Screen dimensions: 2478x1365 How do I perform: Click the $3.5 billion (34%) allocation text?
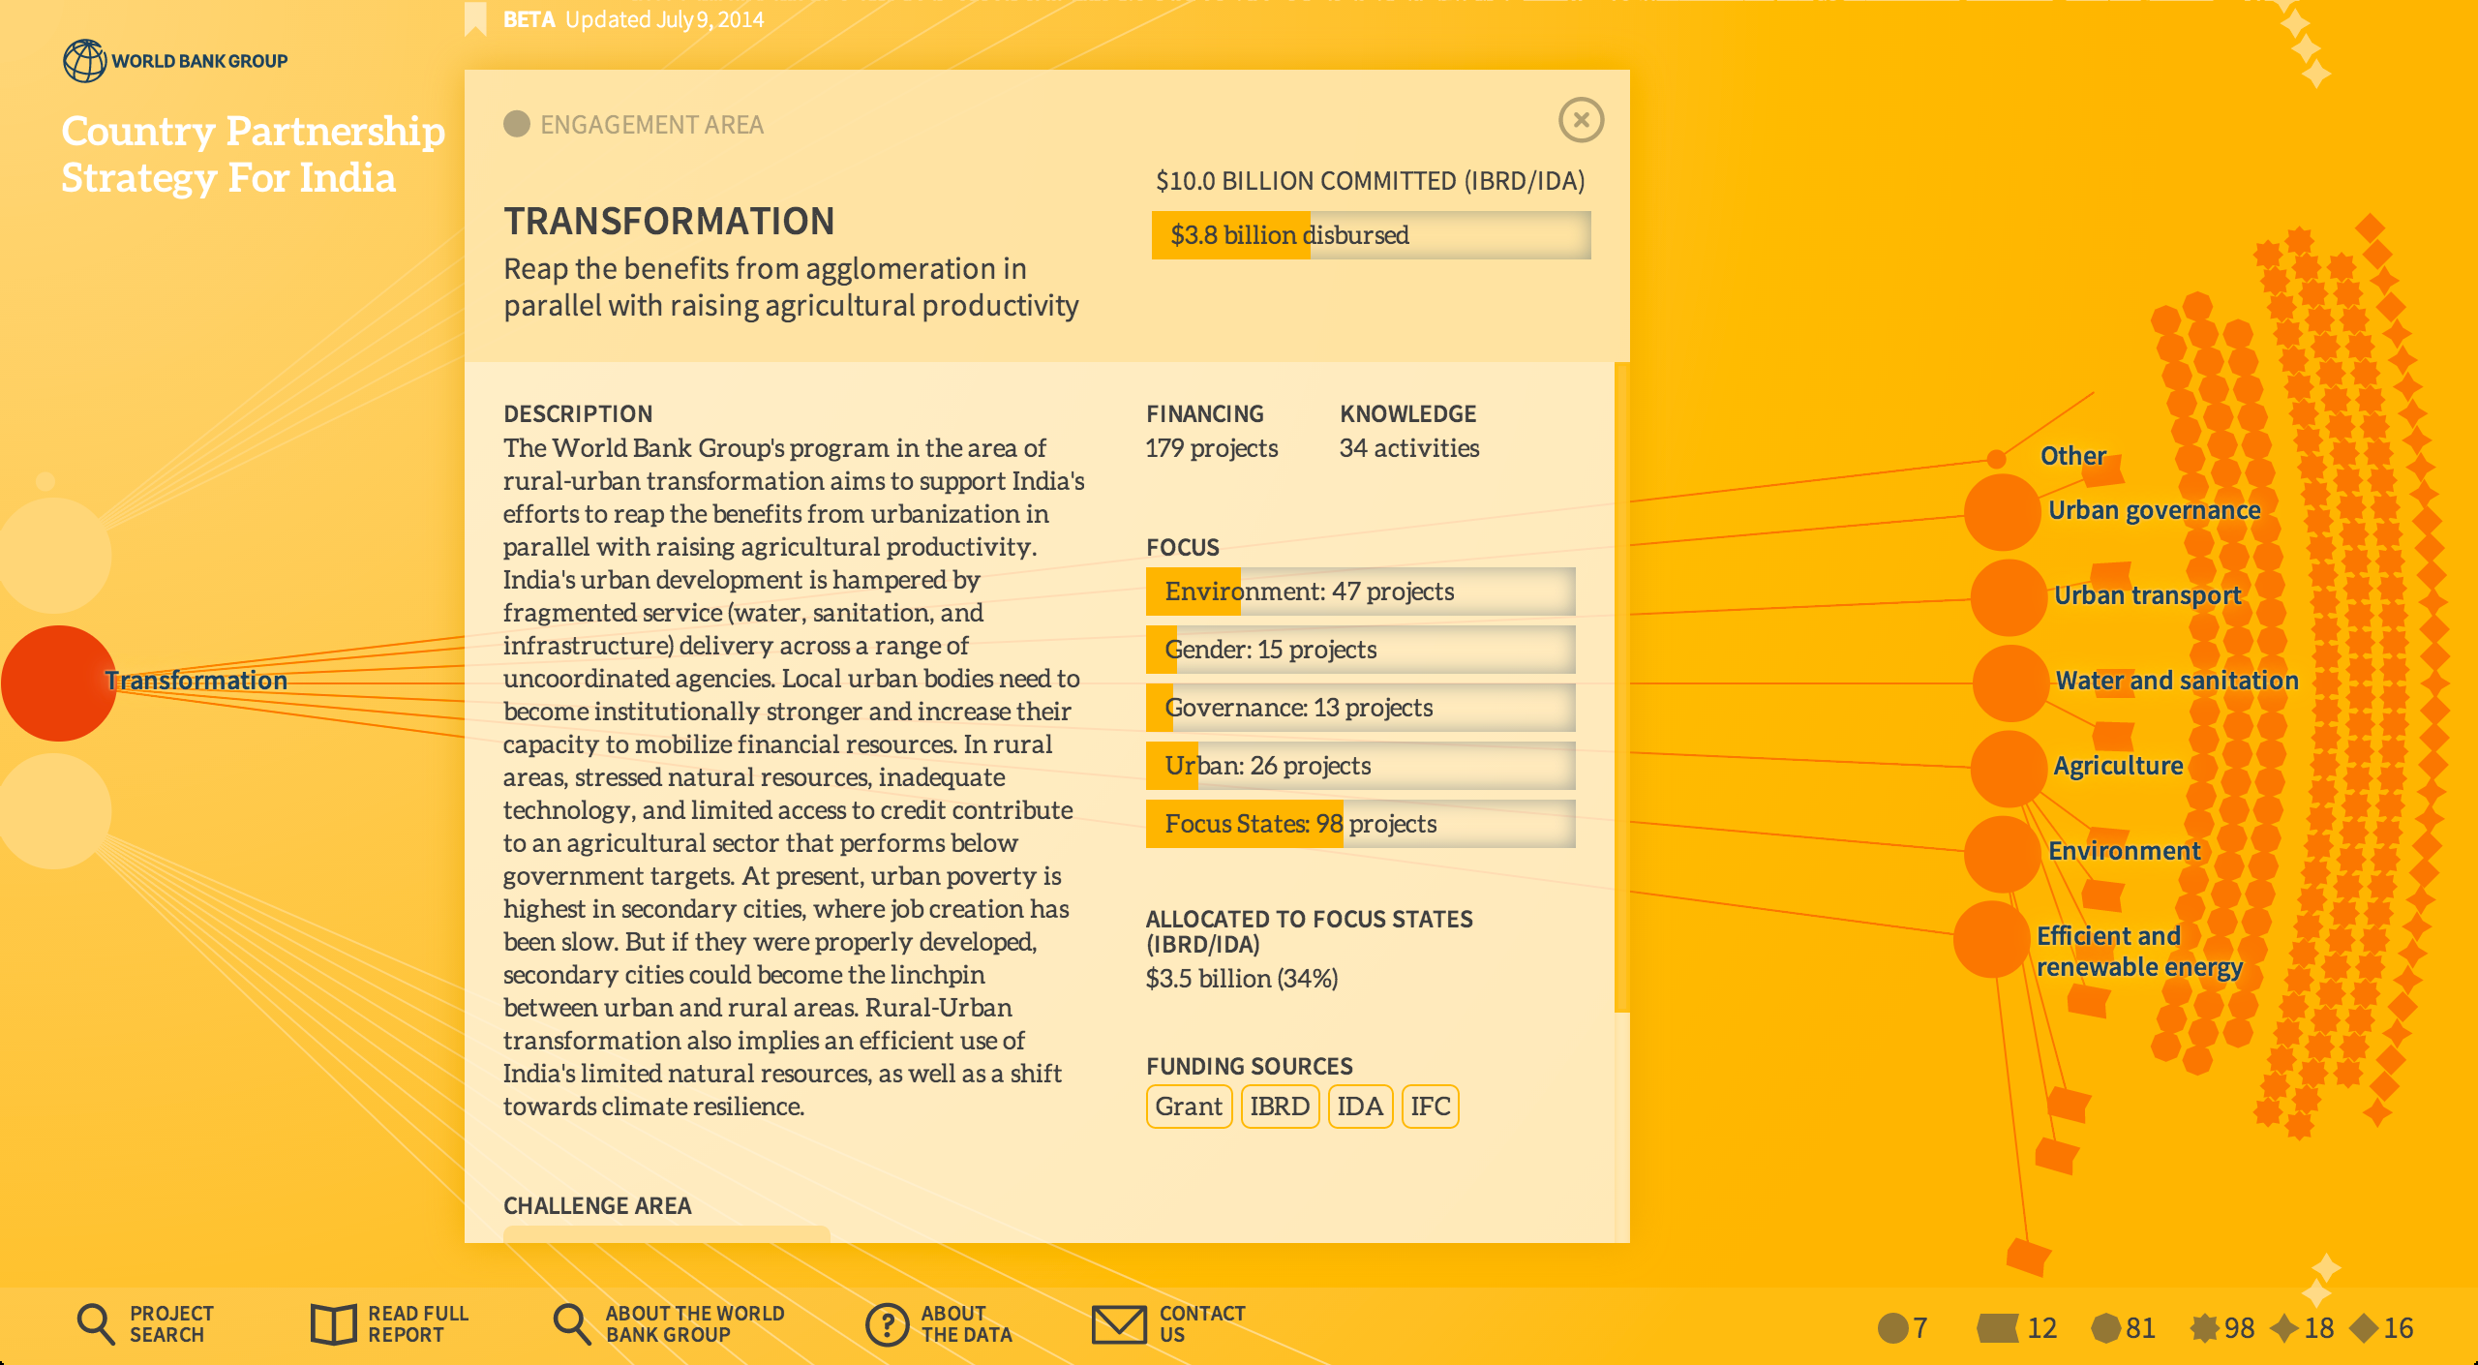(1242, 979)
